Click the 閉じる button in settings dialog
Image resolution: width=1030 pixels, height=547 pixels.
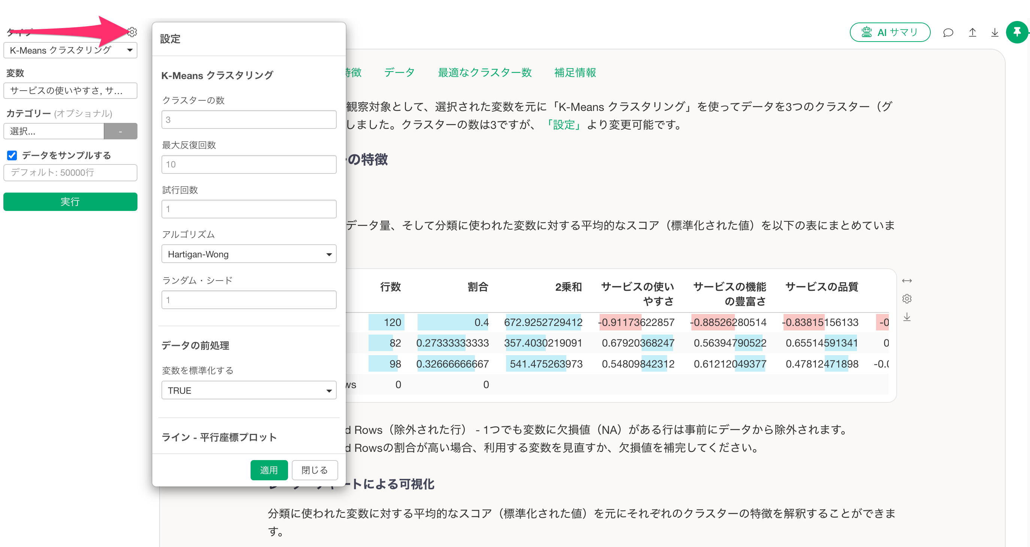tap(314, 470)
